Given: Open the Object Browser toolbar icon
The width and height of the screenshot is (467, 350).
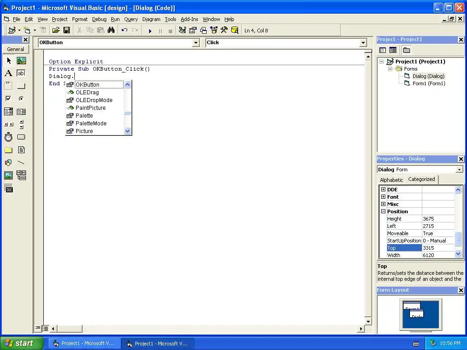Looking at the screenshot, I should click(214, 30).
